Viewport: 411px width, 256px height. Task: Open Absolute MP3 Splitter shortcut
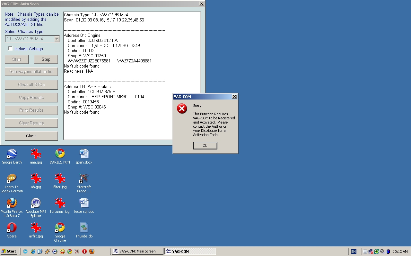[x=36, y=208]
